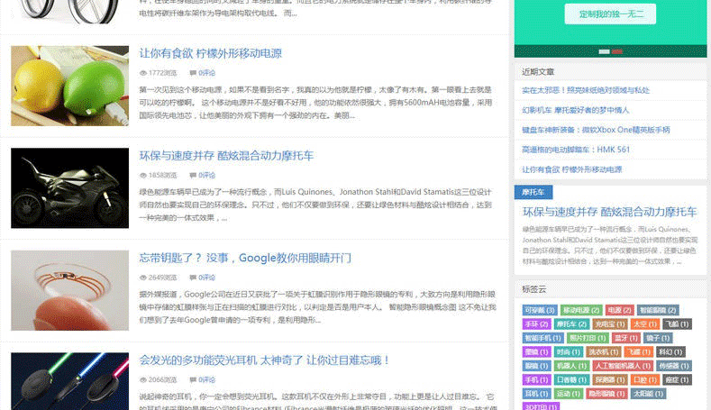Screen dimensions: 711x410
Task: Open the article 忘带钥匙了？没事，Google教你用眼睛开门
Action: coord(245,258)
